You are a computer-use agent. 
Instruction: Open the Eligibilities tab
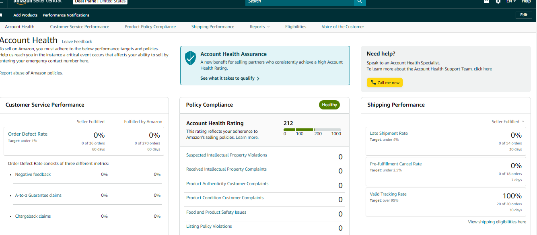click(296, 27)
